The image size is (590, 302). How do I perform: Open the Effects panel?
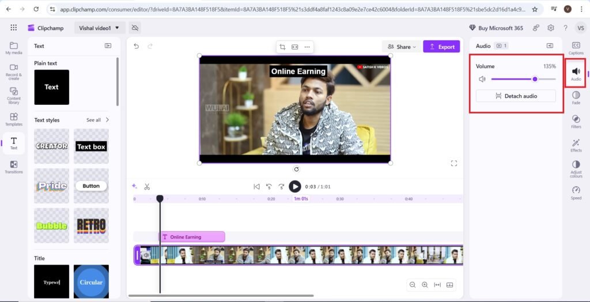click(576, 145)
